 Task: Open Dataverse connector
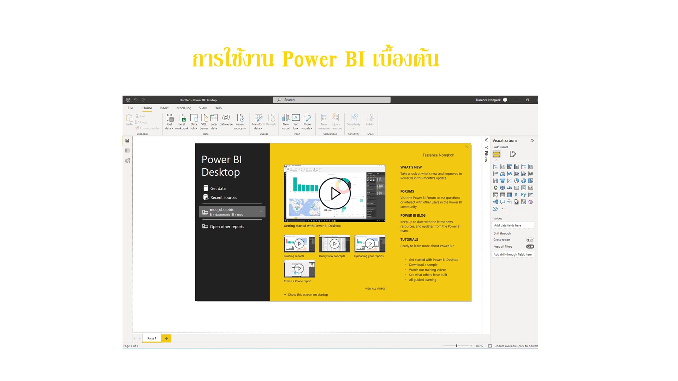(226, 120)
